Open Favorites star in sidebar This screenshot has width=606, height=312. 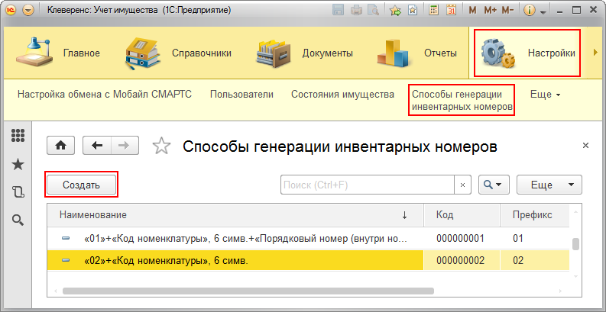point(18,165)
